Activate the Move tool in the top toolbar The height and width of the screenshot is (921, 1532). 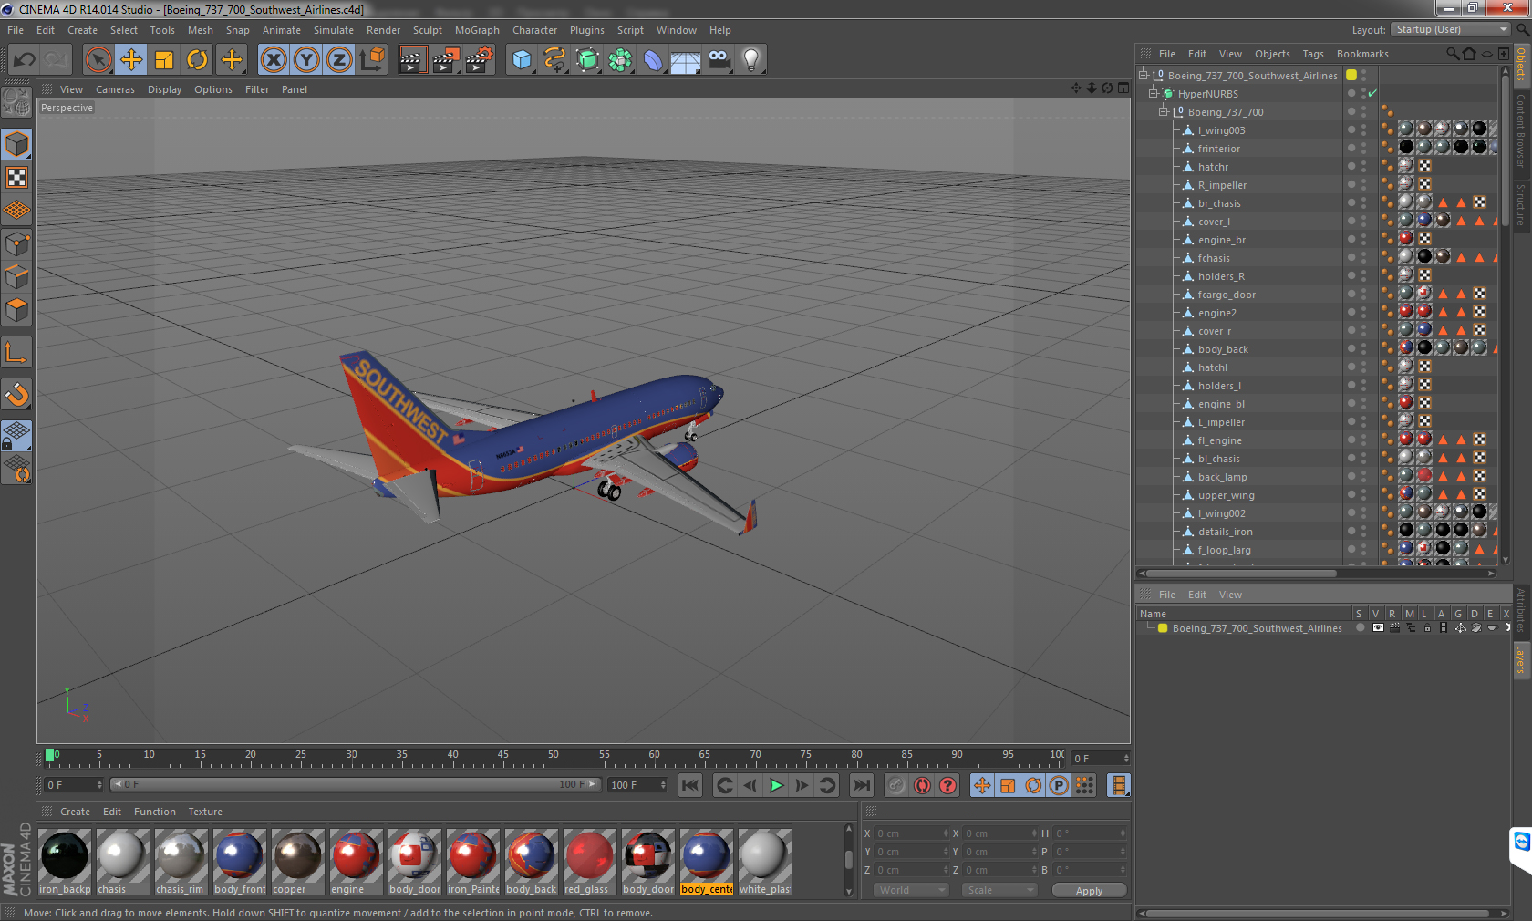pyautogui.click(x=131, y=60)
